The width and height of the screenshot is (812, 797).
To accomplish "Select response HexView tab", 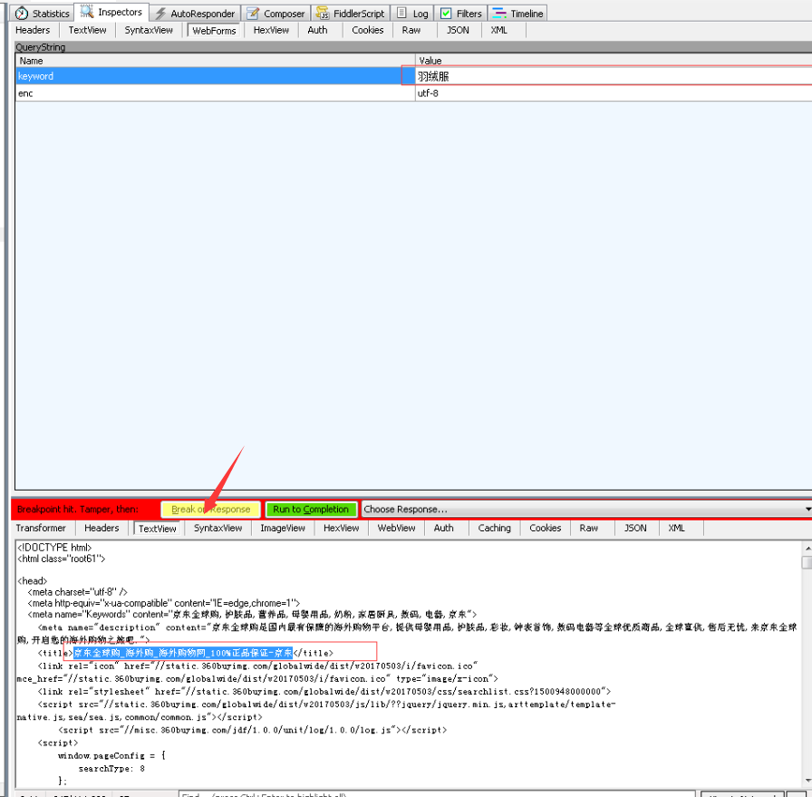I will [341, 528].
